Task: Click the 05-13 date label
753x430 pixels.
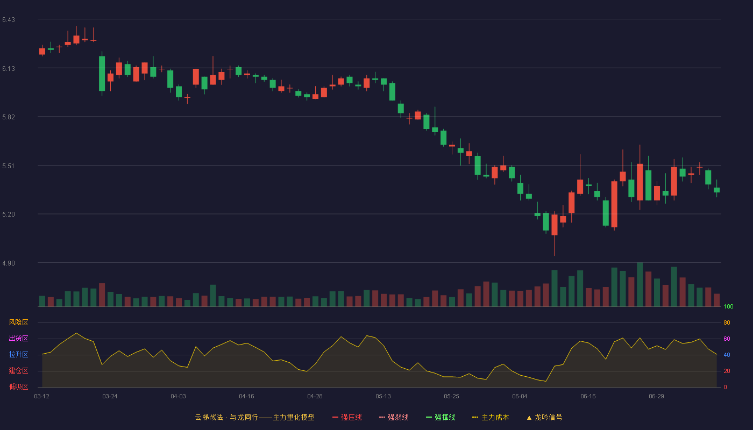Action: pos(383,396)
